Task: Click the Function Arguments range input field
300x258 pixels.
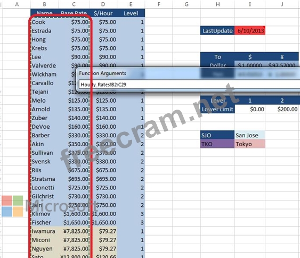Action: (189, 85)
